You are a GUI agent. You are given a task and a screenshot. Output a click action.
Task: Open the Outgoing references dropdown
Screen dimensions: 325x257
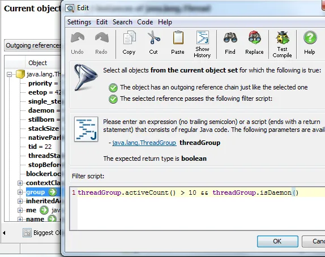click(33, 45)
